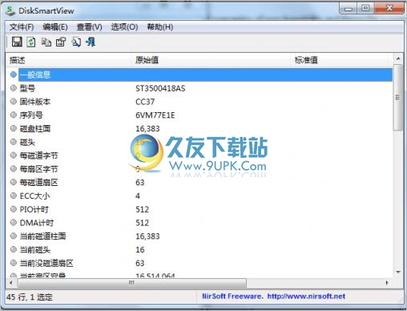Minimize the DiskSmartView window

[x=349, y=9]
